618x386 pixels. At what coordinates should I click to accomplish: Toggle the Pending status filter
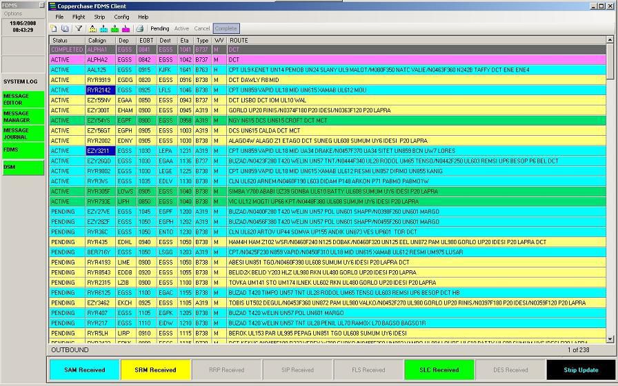tap(159, 29)
